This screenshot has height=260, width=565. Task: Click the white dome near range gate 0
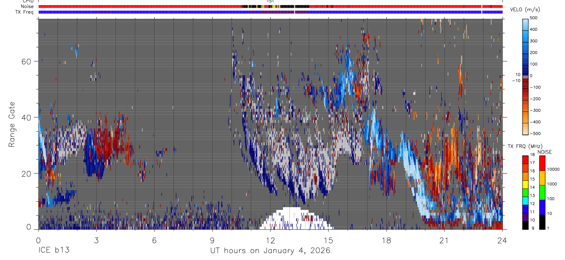click(296, 218)
